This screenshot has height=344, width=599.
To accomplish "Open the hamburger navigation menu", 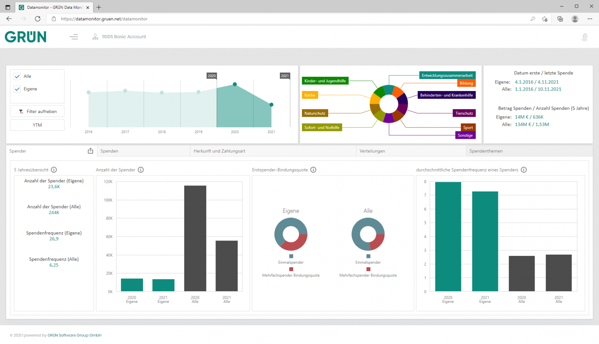I will (x=74, y=37).
